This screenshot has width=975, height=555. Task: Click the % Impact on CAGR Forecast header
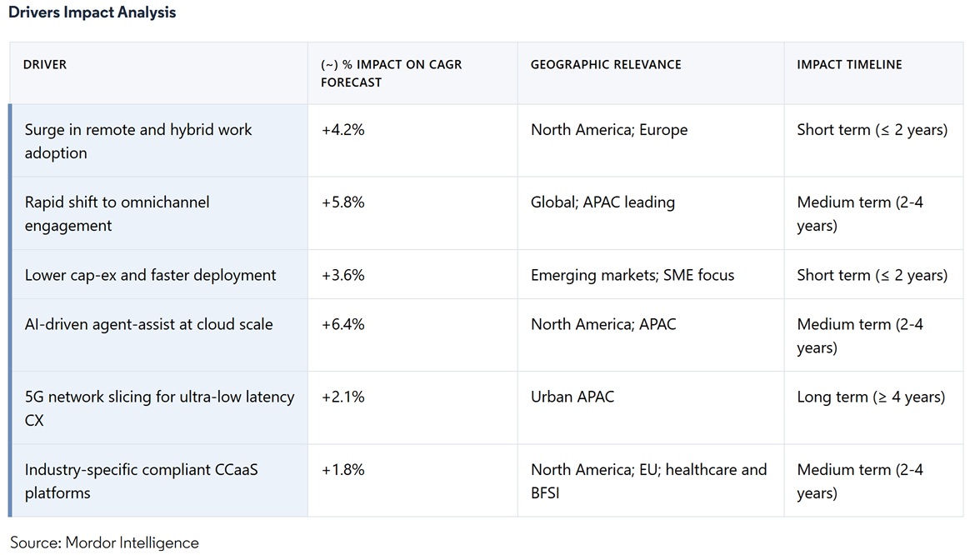click(392, 73)
